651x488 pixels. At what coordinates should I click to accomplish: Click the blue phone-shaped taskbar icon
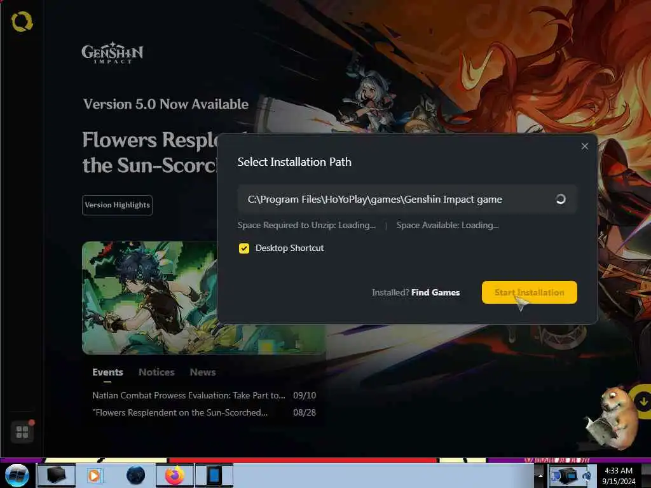[x=214, y=475]
